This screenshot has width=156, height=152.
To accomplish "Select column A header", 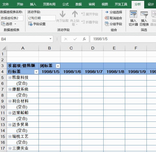I will (23, 48).
